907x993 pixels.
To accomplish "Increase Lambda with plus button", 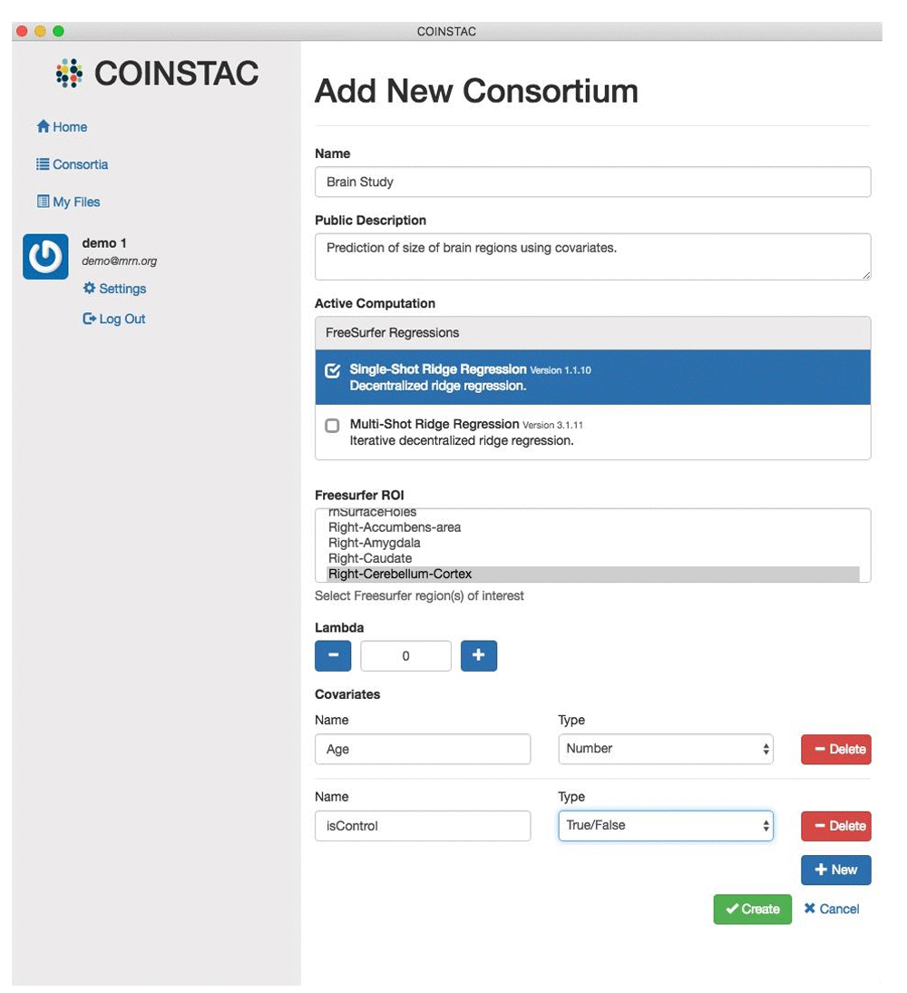I will (479, 655).
